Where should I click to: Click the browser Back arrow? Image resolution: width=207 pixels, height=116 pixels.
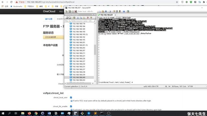point(3,2)
